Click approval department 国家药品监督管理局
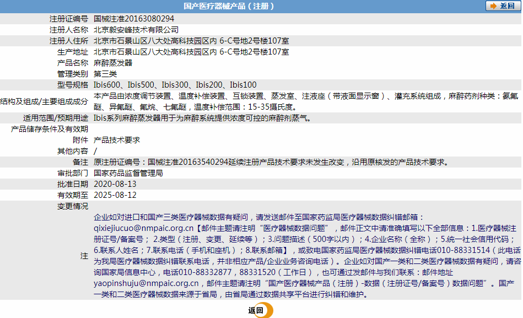The height and width of the screenshot is (318, 523). [x=128, y=173]
